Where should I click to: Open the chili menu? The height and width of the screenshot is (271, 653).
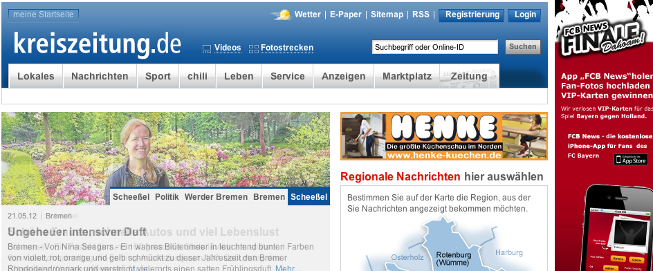197,76
